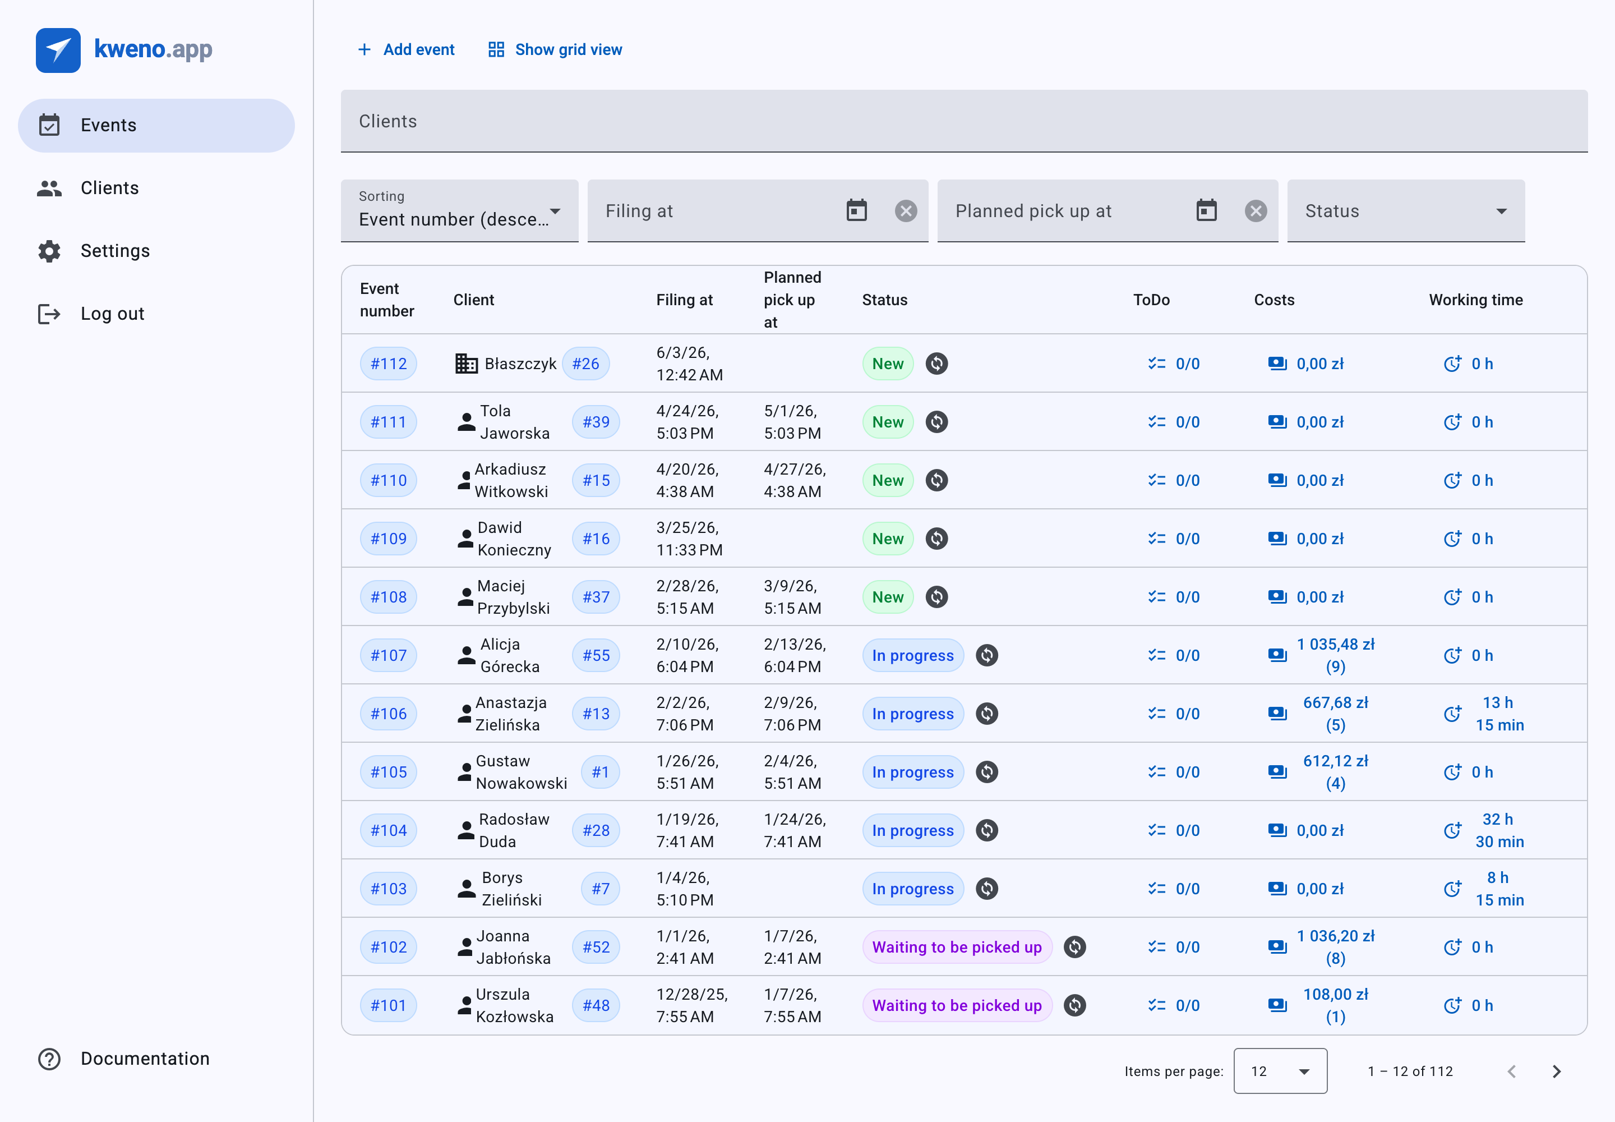This screenshot has height=1122, width=1615.
Task: Go to the previous page of events
Action: point(1511,1071)
